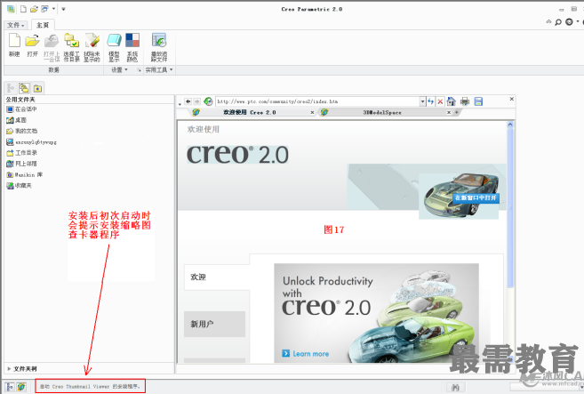Screen dimensions: 584x394
Task: Click the 新建 (New) ribbon icon
Action: pyautogui.click(x=14, y=45)
